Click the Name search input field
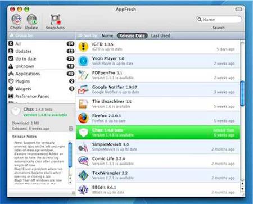Screen dimensions: 253x204 (x=219, y=20)
